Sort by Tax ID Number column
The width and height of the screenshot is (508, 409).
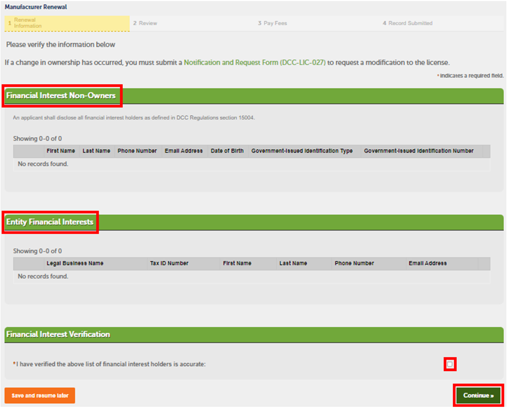pos(169,263)
